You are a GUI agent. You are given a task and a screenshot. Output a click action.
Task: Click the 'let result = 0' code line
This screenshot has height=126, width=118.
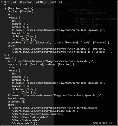pos(84,22)
